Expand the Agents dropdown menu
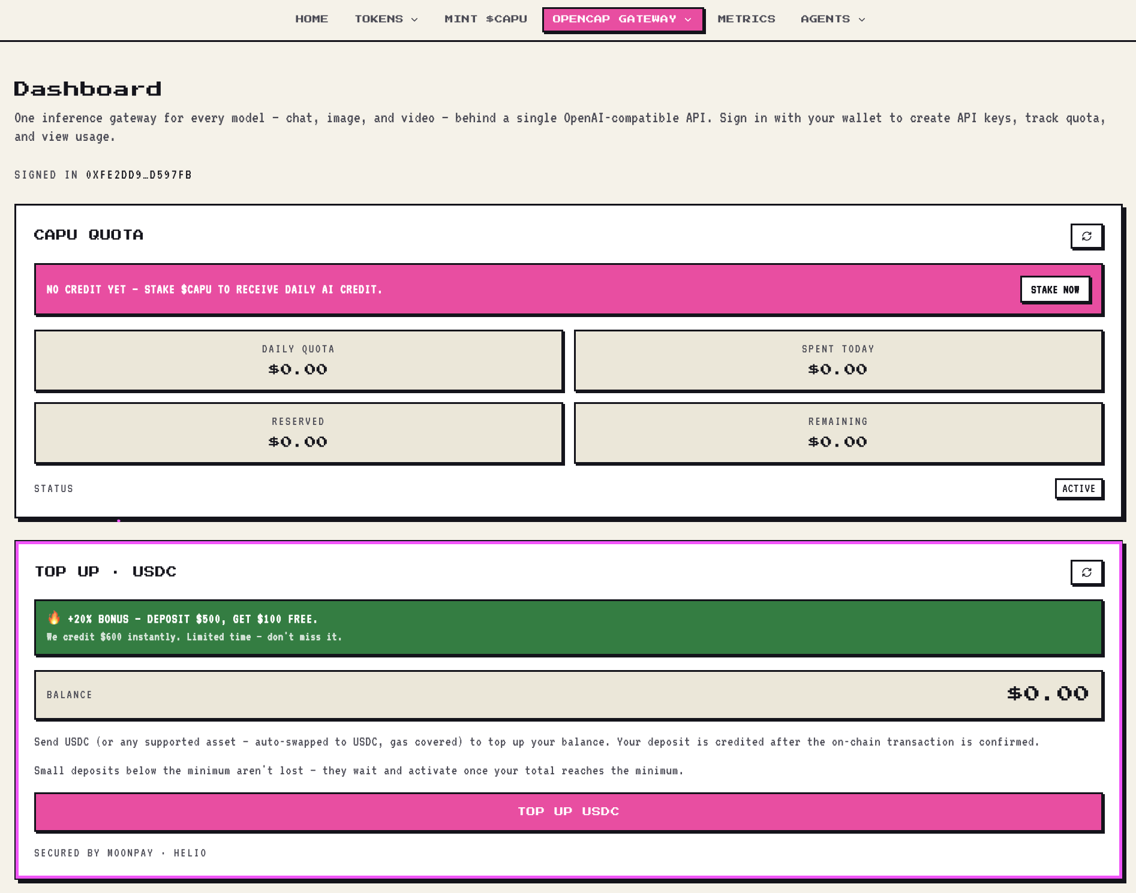The image size is (1136, 893). point(833,19)
